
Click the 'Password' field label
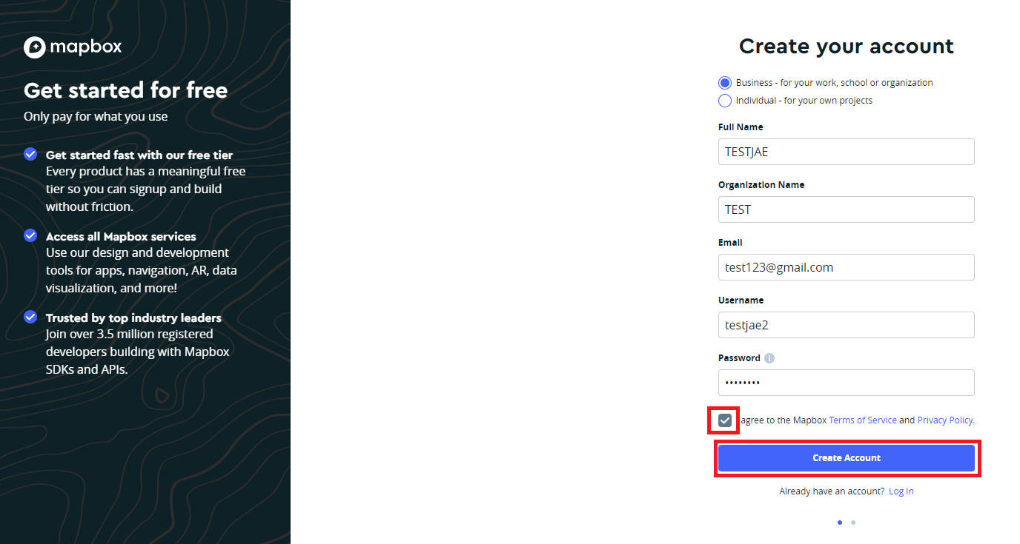[x=739, y=358]
